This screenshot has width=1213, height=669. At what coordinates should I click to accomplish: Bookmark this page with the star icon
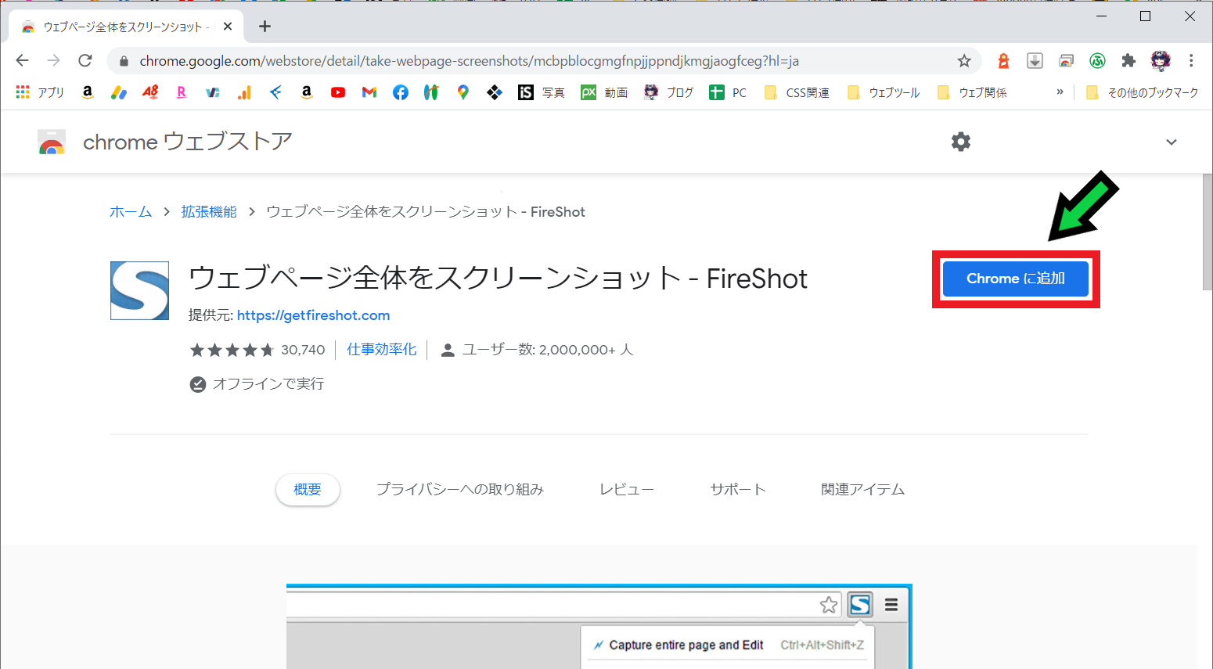(x=964, y=61)
